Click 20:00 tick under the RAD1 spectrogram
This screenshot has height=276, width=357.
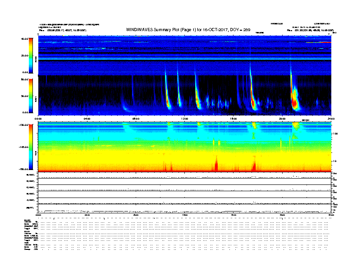click(x=282, y=119)
